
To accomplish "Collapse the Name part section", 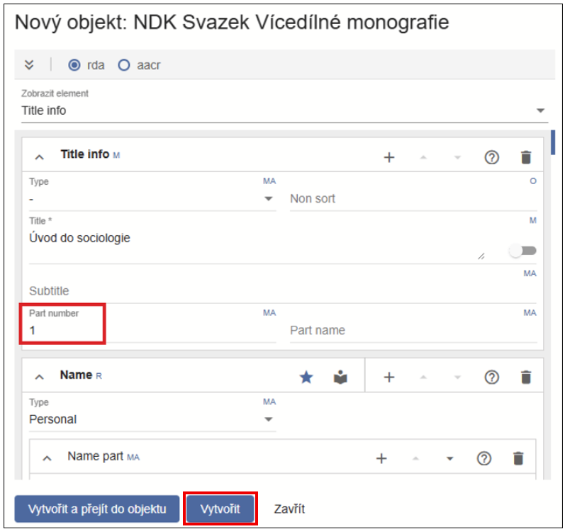I will point(47,458).
